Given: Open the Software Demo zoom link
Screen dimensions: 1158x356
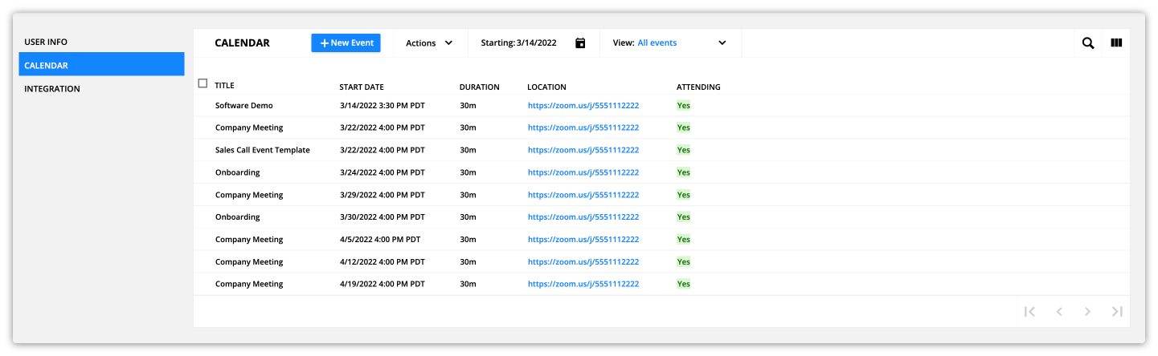Looking at the screenshot, I should (583, 106).
